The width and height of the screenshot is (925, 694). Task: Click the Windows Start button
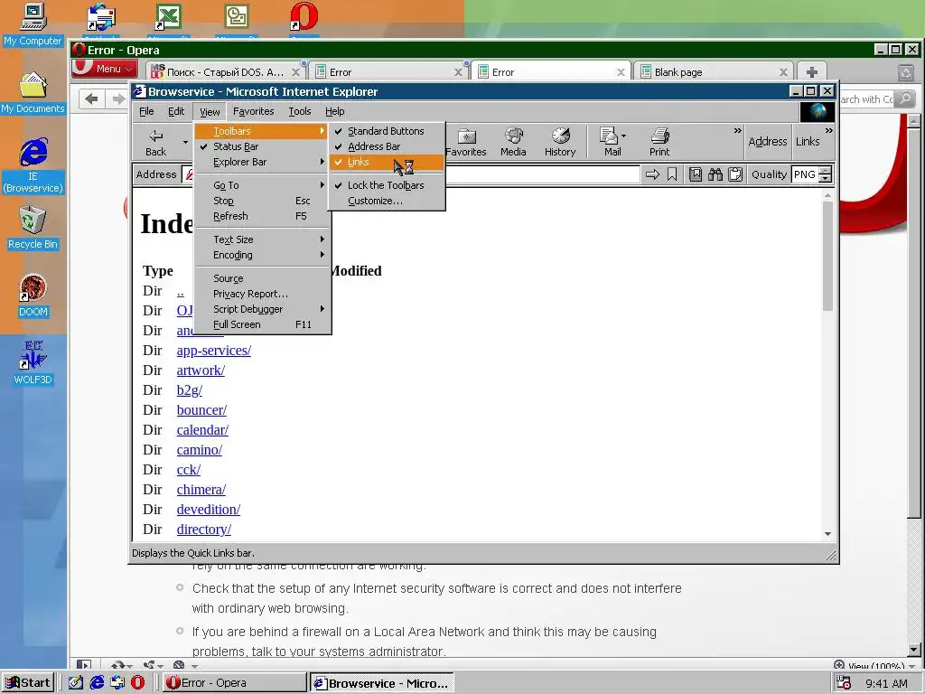click(28, 683)
